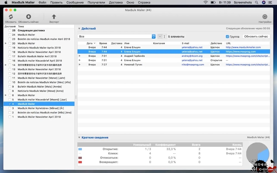Open the Получатели menu
Image resolution: width=277 pixels, height=173 pixels.
coord(96,2)
